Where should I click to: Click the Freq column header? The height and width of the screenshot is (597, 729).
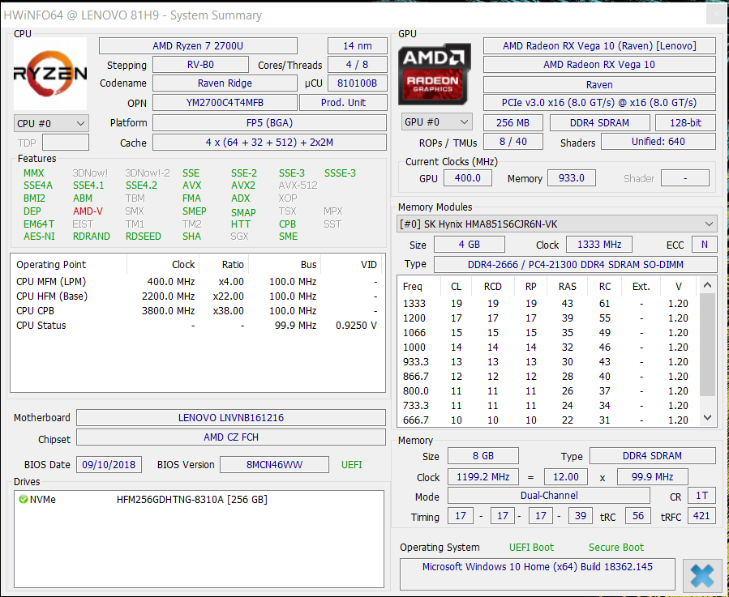[x=419, y=286]
